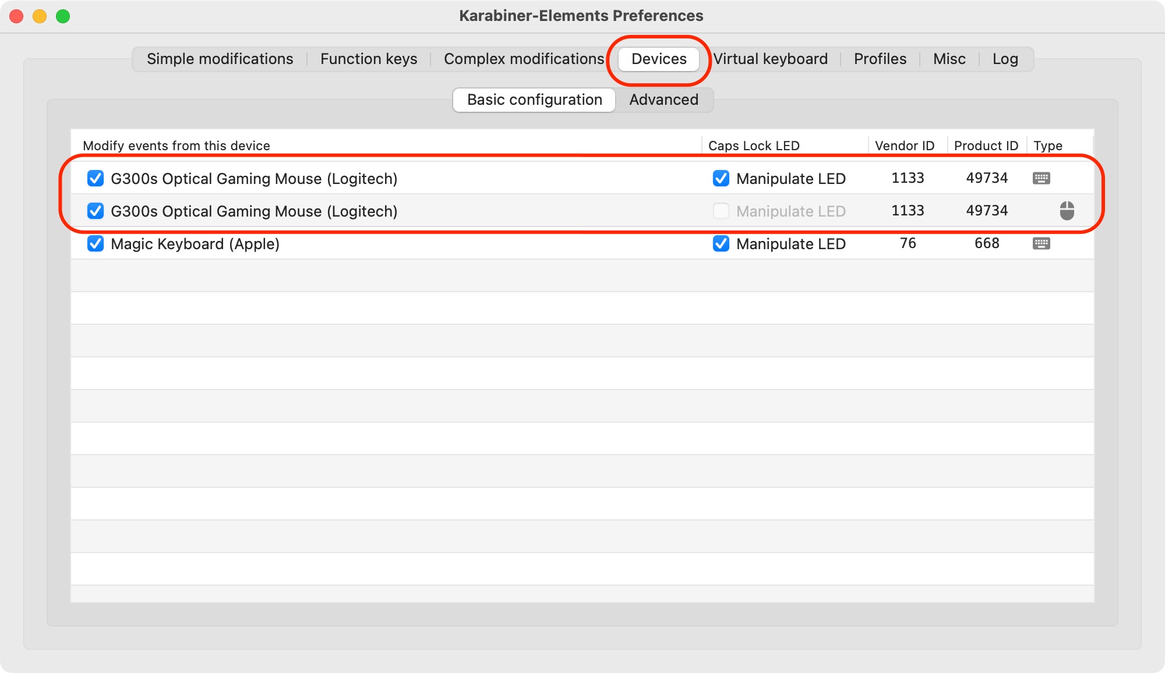Toggle Modify events for G300s keyboard entry
Screen dimensions: 1165x673
coord(96,178)
